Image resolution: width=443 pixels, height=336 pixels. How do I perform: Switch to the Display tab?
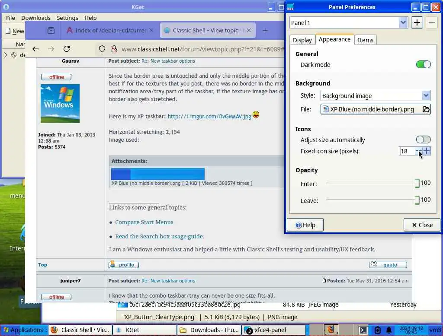302,40
